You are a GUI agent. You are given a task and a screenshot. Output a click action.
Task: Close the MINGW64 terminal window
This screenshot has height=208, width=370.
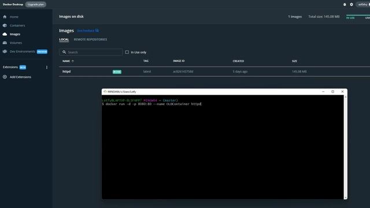[342, 91]
